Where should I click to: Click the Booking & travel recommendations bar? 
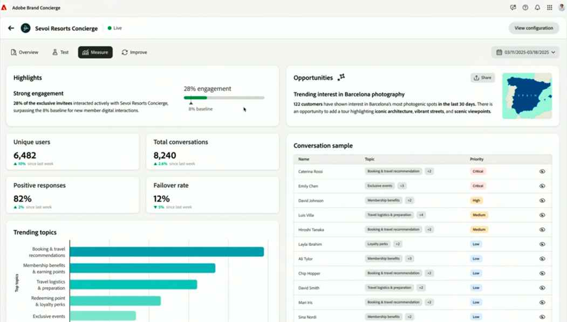(167, 252)
